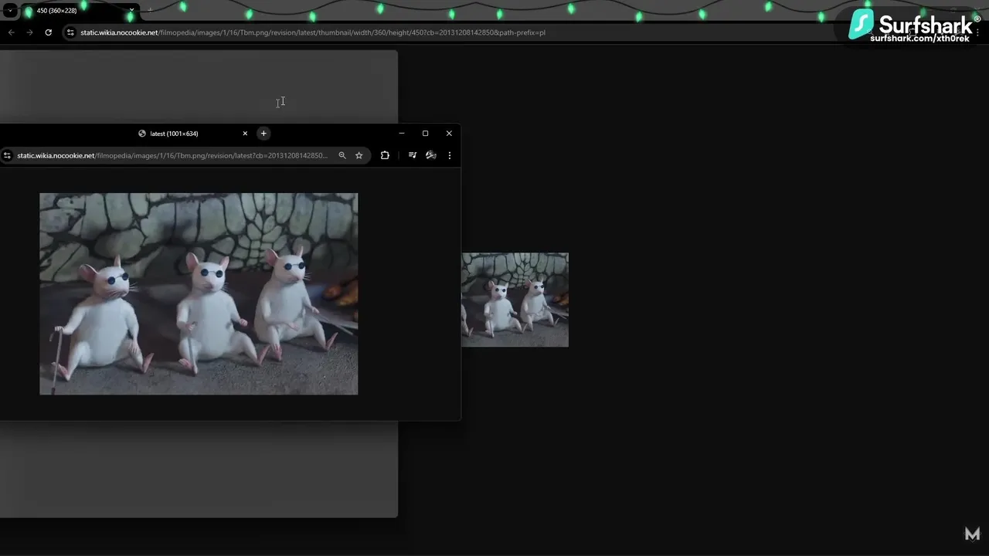
Task: Maximize the front browser window
Action: click(x=425, y=134)
